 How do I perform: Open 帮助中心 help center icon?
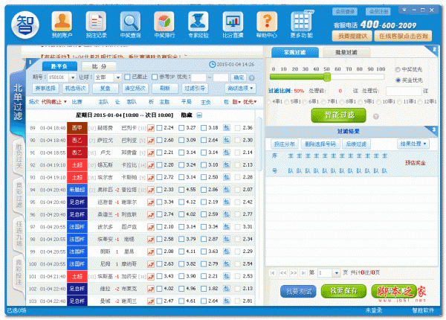pos(267,25)
